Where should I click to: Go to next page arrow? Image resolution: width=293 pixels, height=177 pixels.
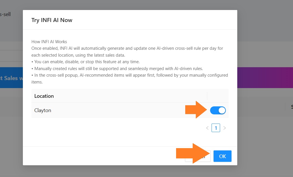tap(225, 128)
